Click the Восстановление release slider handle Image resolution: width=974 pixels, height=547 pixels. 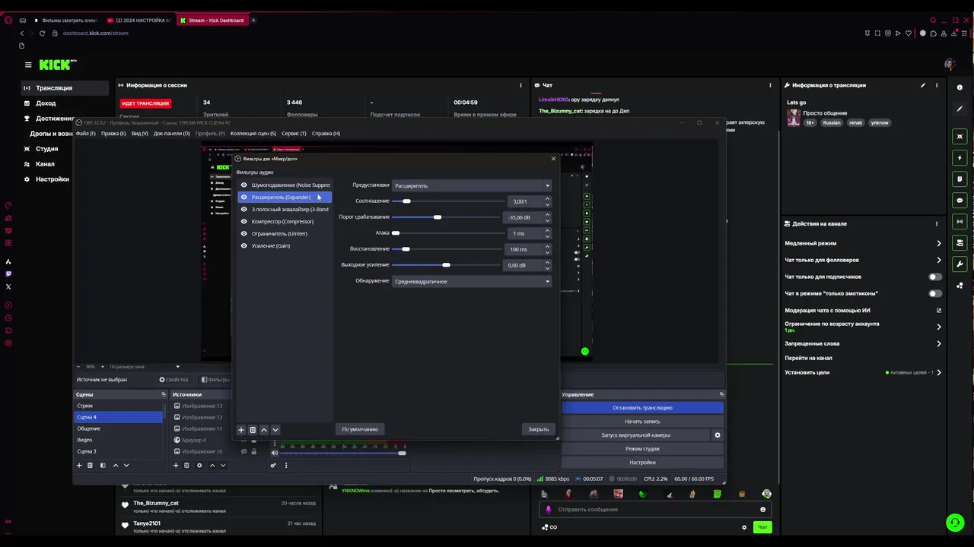click(x=406, y=249)
